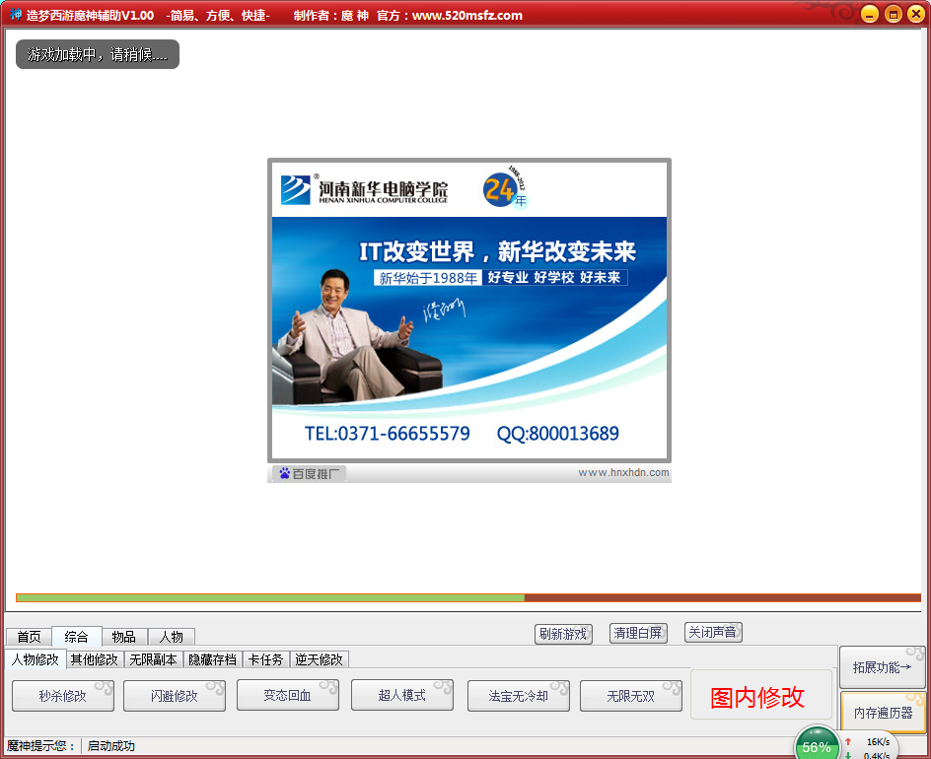Screen dimensions: 931x759
Task: Click the 清理白屏 button
Action: 638,633
